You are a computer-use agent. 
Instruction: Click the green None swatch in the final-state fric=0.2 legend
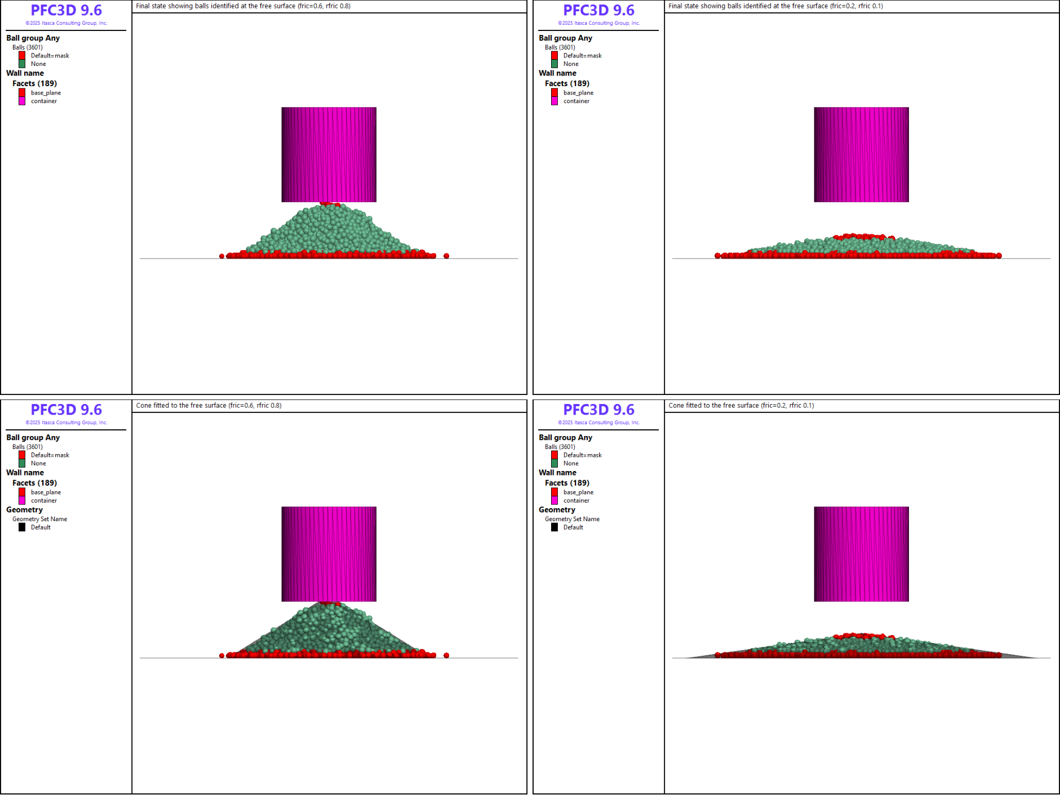tap(555, 64)
